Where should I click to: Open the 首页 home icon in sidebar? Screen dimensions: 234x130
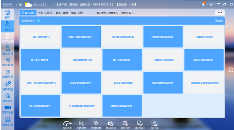point(8,12)
